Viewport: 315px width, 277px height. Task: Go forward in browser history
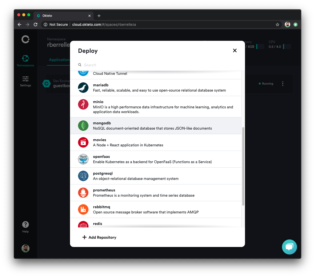[x=27, y=25]
